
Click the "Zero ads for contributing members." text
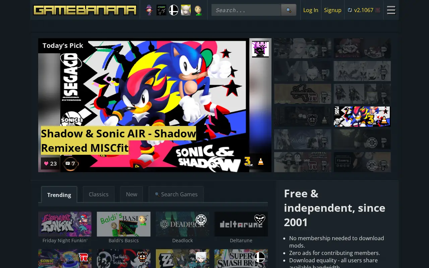click(x=334, y=253)
